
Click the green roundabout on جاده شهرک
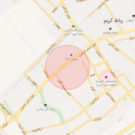(14, 117)
